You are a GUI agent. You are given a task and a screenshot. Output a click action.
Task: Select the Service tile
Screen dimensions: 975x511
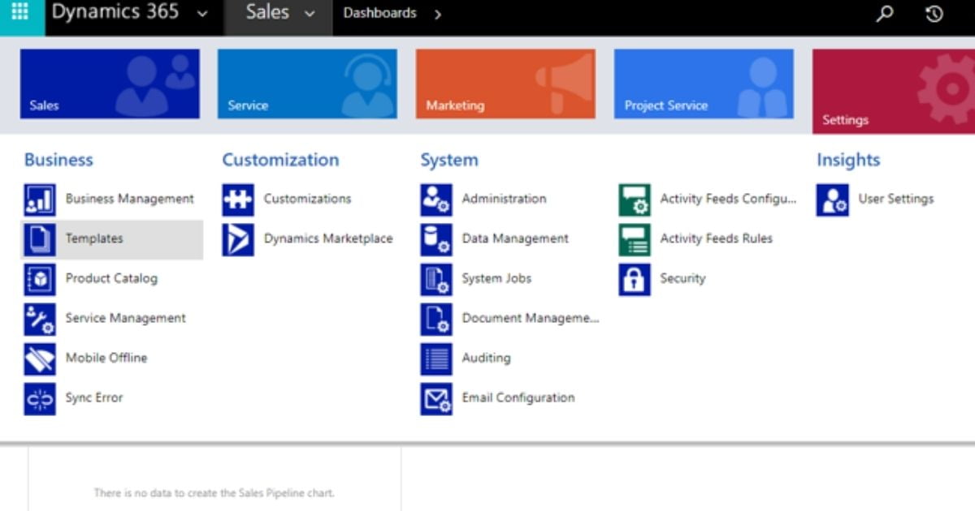click(x=307, y=84)
